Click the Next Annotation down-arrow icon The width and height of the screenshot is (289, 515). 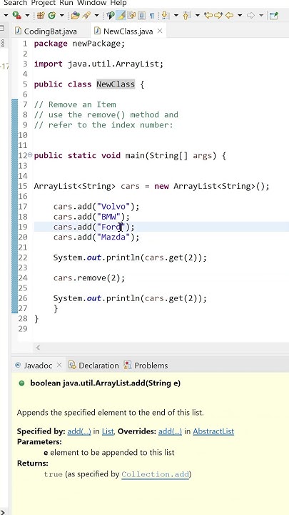pyautogui.click(x=165, y=15)
